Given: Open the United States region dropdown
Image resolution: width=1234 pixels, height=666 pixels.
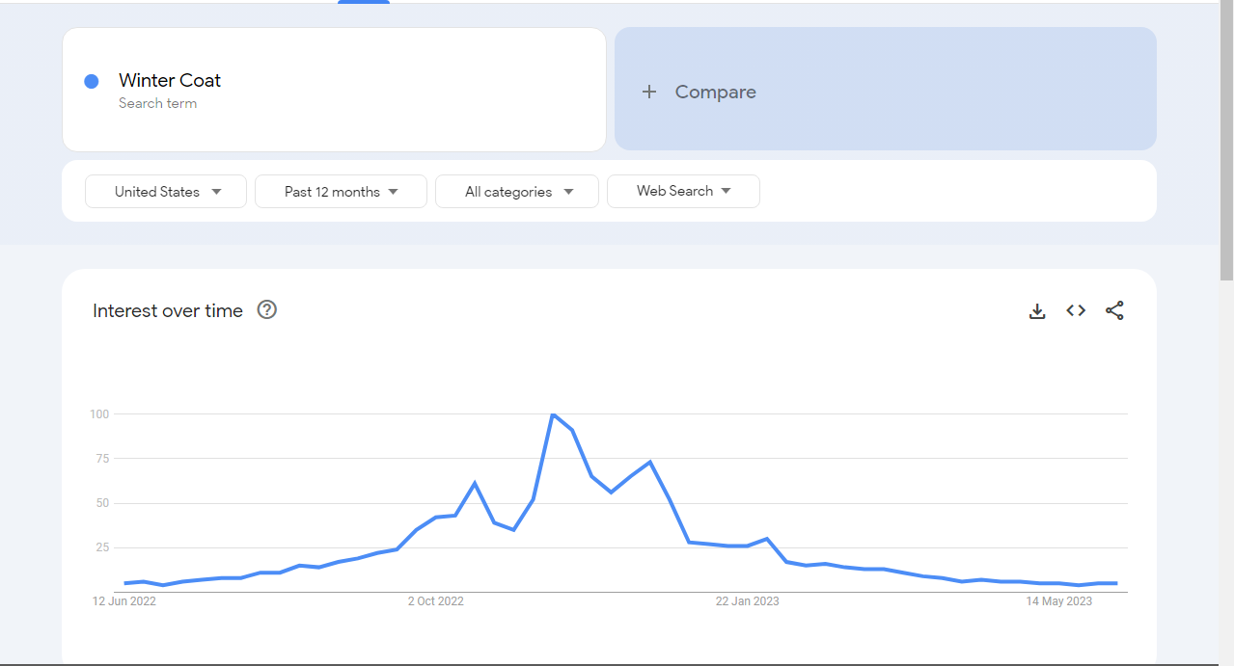Looking at the screenshot, I should (166, 192).
